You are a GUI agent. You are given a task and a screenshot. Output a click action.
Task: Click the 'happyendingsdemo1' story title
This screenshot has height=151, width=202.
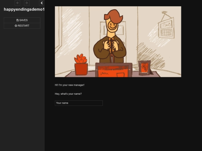tap(24, 9)
